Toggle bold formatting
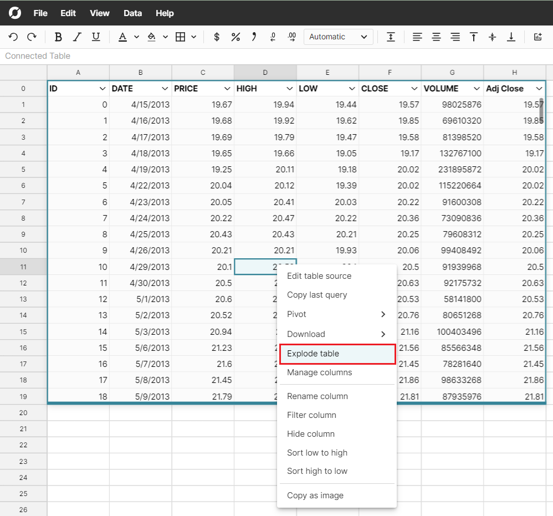 pyautogui.click(x=58, y=37)
